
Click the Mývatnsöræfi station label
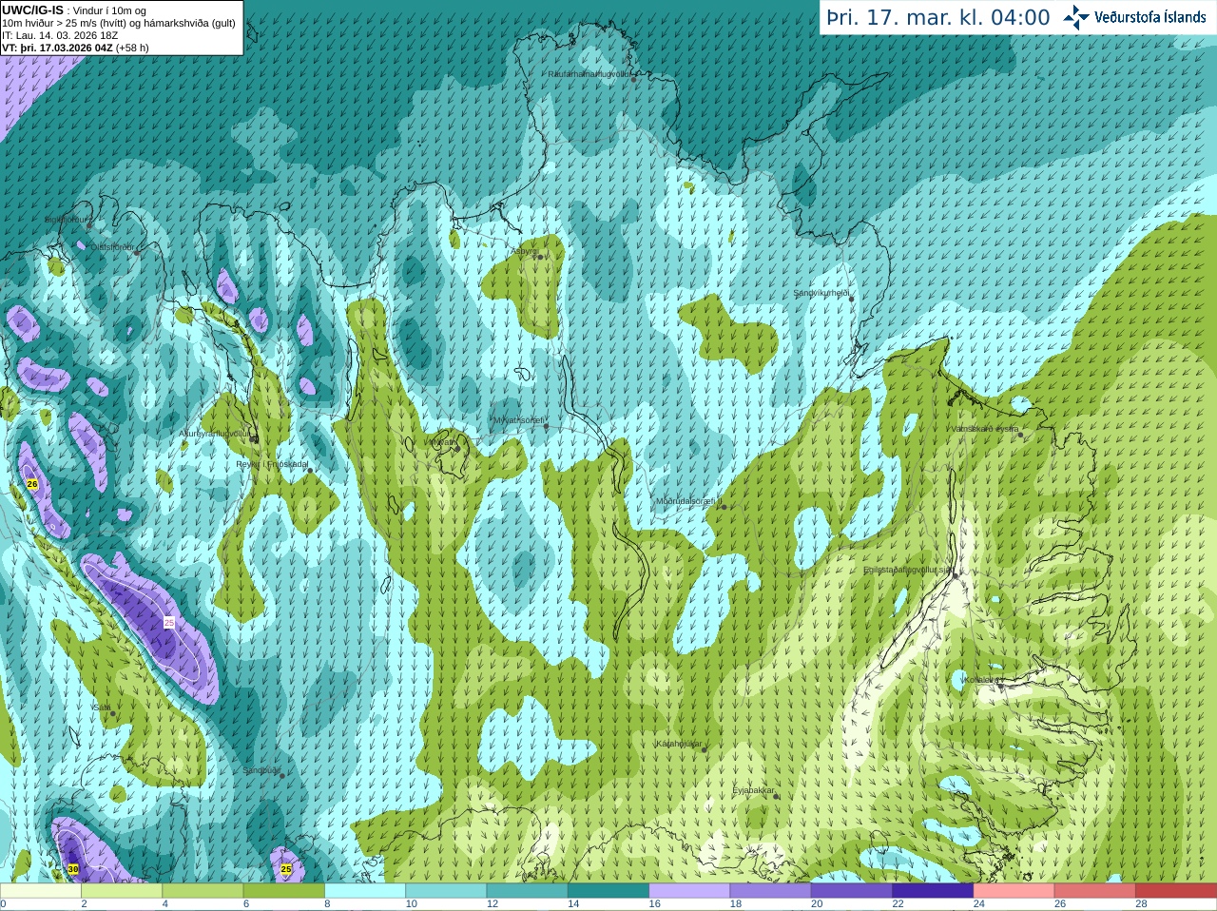point(518,419)
